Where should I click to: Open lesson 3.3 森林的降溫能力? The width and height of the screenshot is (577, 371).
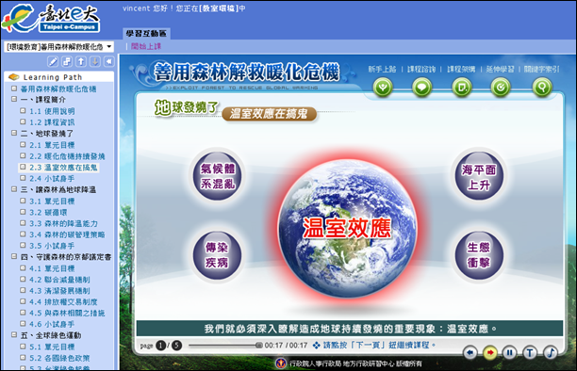click(x=63, y=223)
